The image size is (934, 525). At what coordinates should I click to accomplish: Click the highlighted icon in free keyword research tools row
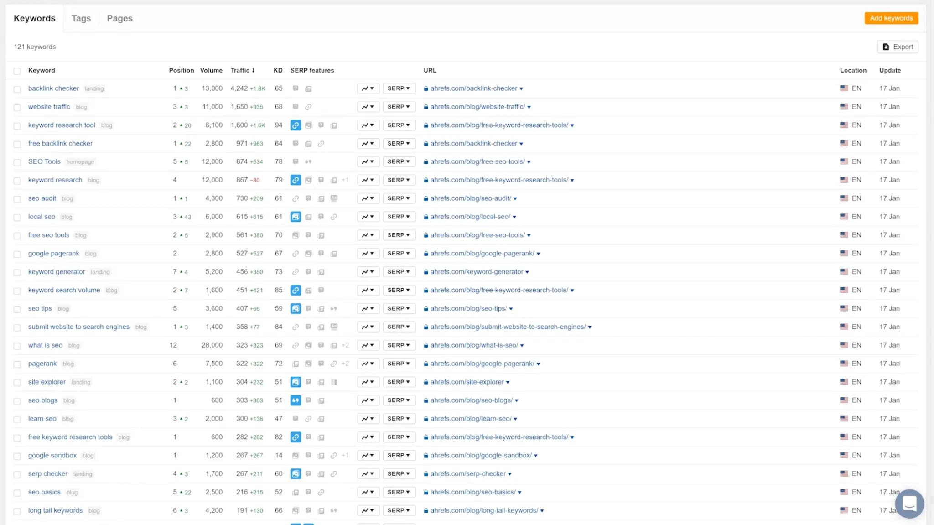(x=296, y=437)
